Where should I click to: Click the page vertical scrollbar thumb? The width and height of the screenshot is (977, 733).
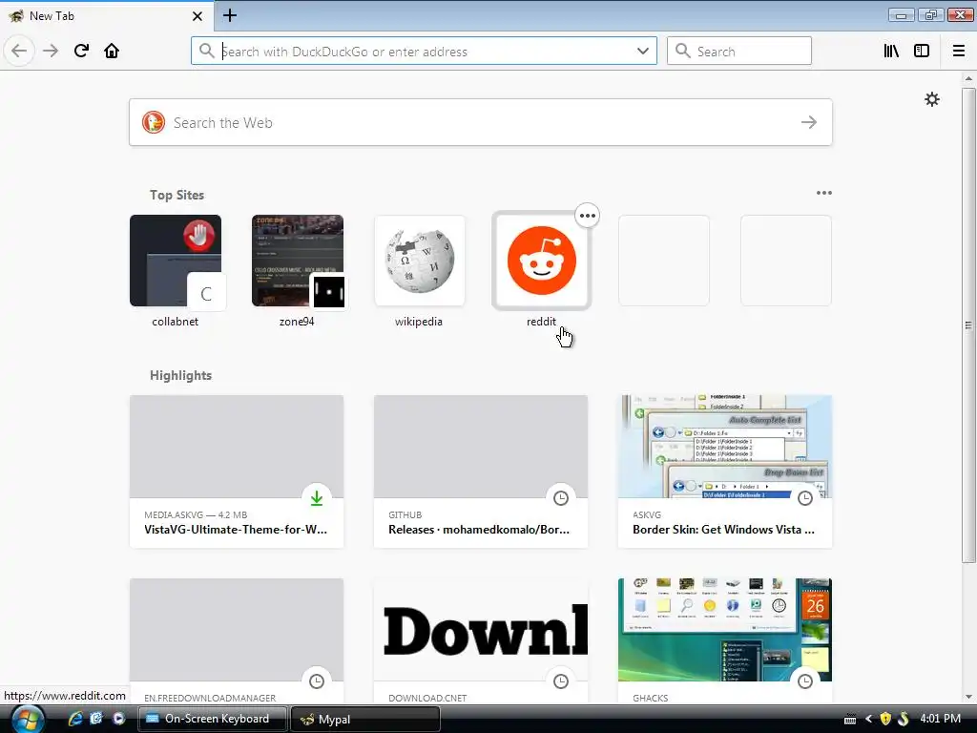coord(968,325)
